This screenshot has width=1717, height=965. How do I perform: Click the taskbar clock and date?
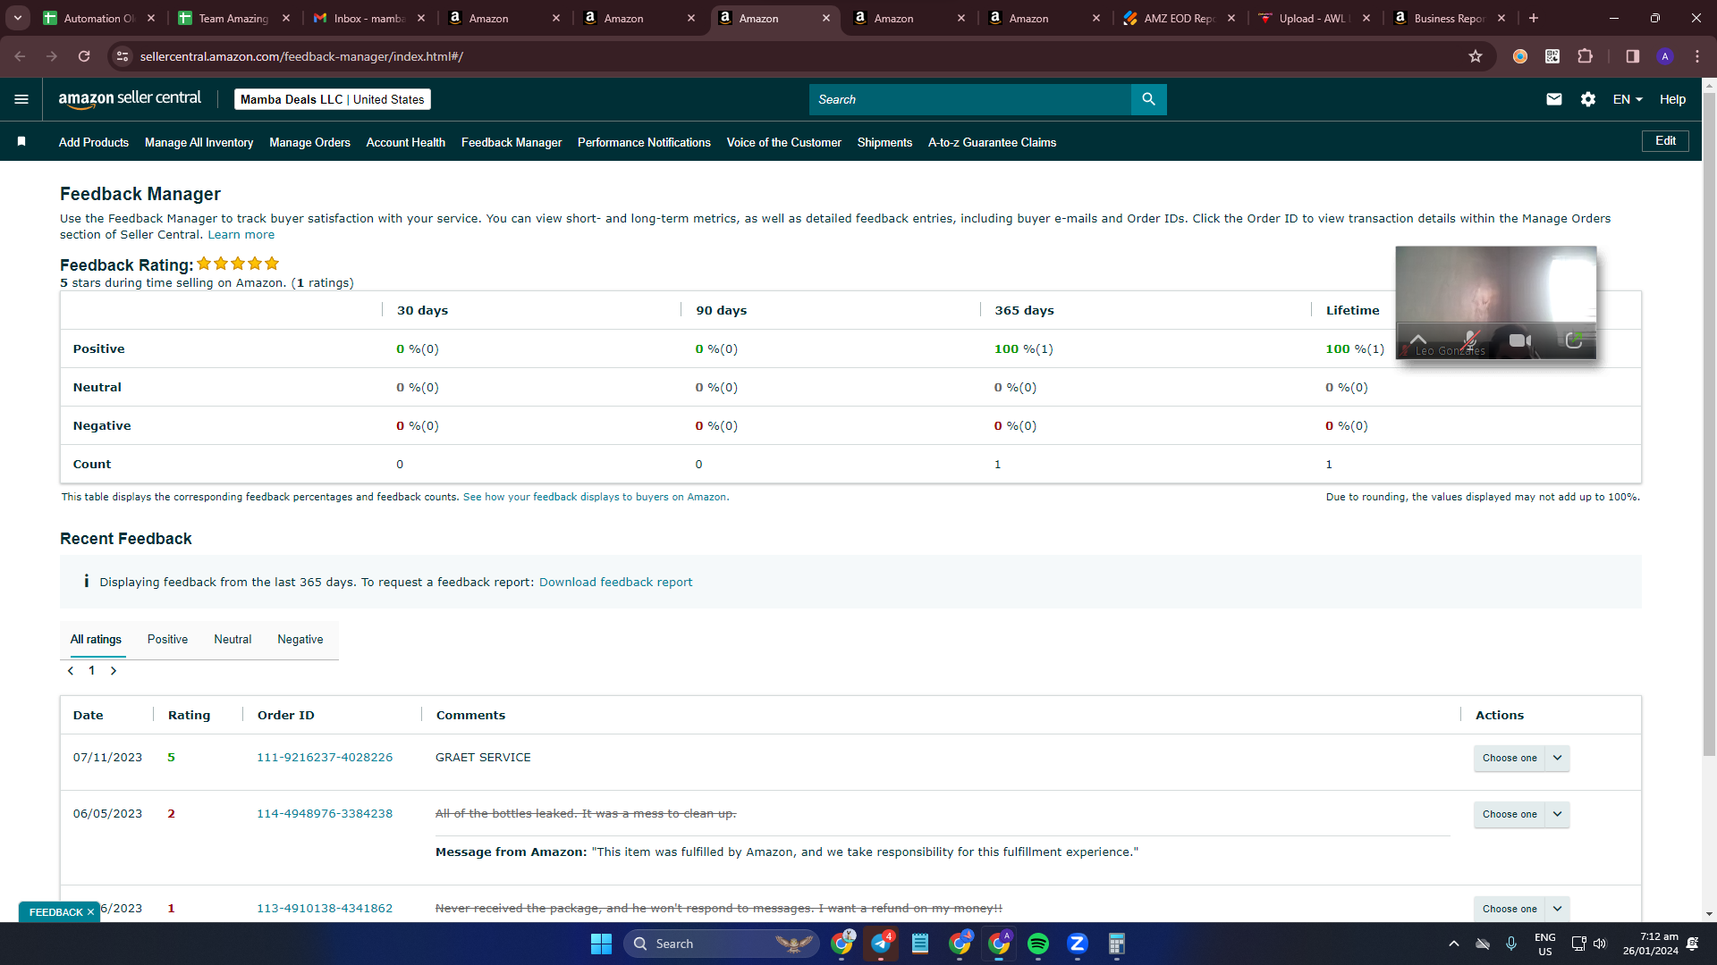(x=1650, y=944)
